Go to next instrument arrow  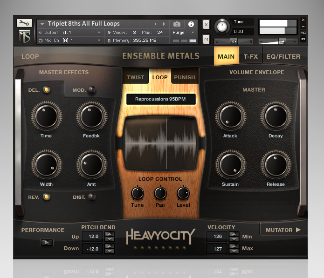[x=164, y=24]
